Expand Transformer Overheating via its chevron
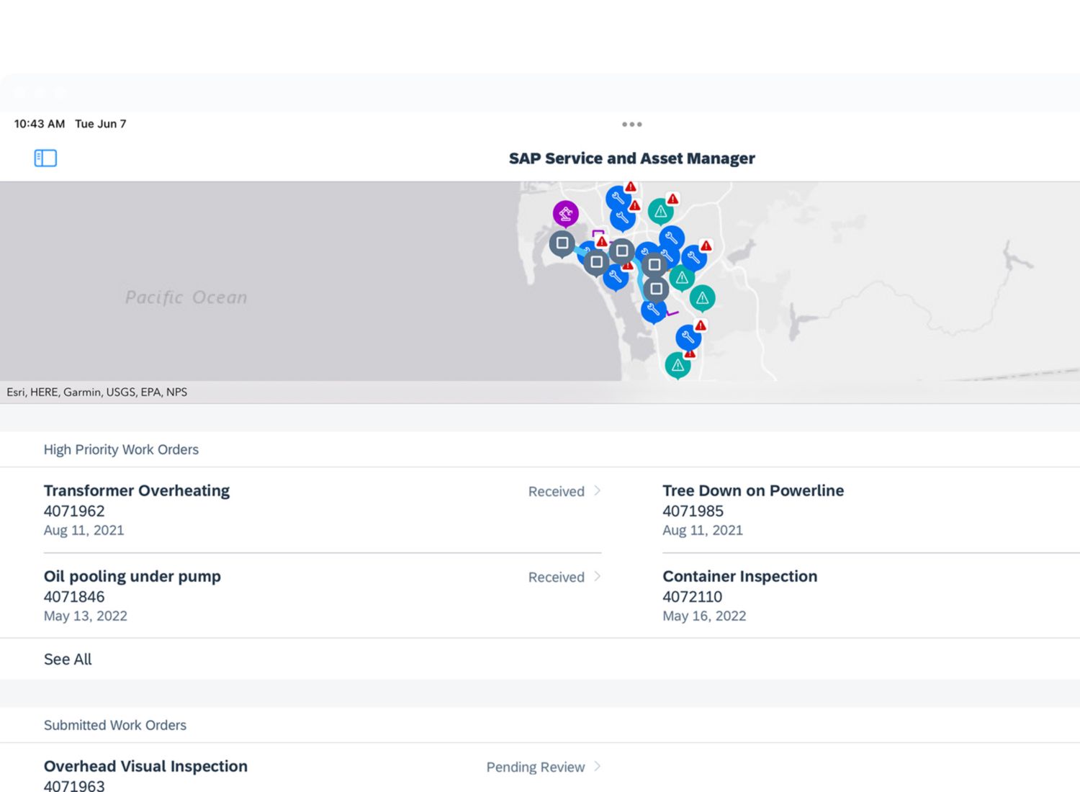This screenshot has width=1080, height=792. (x=597, y=491)
